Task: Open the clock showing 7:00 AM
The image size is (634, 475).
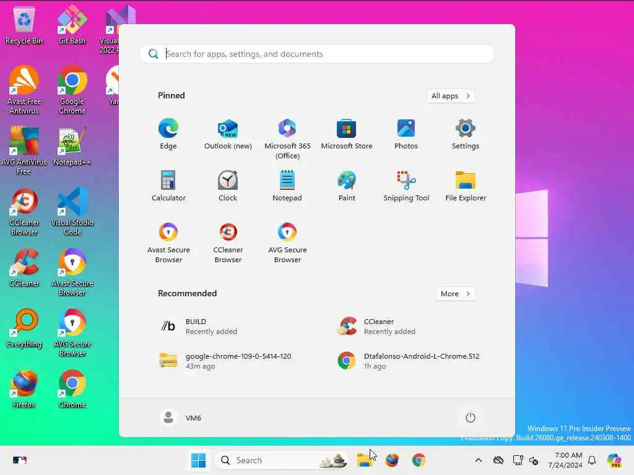Action: pyautogui.click(x=565, y=460)
